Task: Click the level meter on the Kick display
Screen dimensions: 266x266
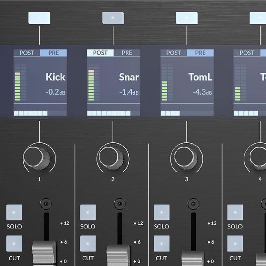Action: [x=21, y=83]
